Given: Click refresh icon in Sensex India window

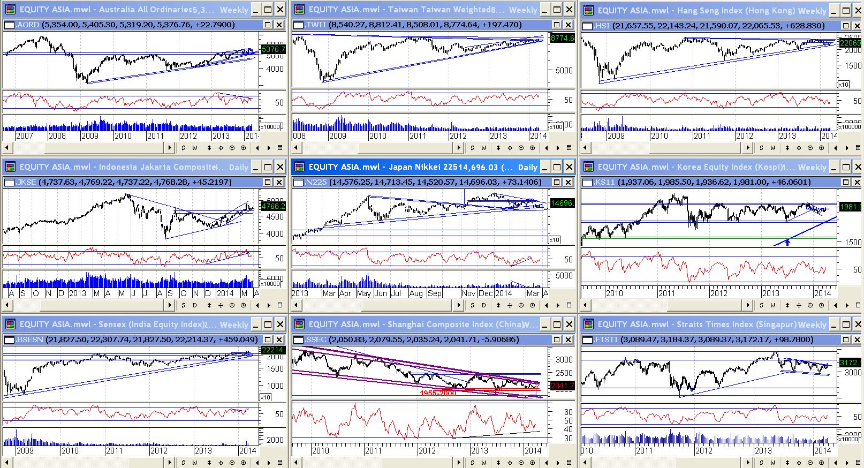Looking at the screenshot, I should click(183, 463).
